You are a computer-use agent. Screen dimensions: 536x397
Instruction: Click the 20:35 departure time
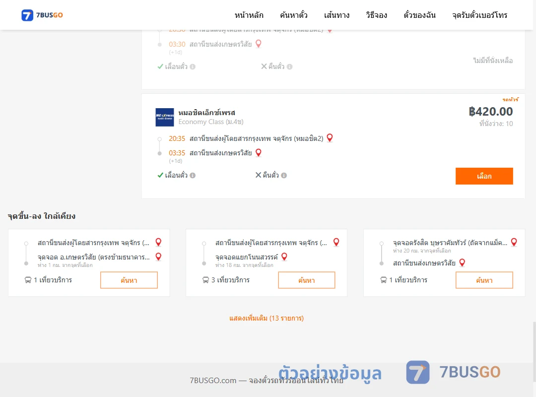[177, 138]
